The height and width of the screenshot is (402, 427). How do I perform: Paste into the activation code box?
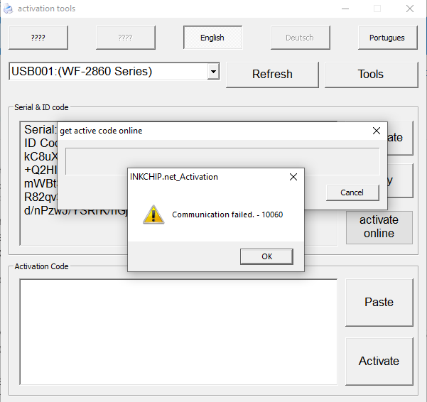point(379,303)
